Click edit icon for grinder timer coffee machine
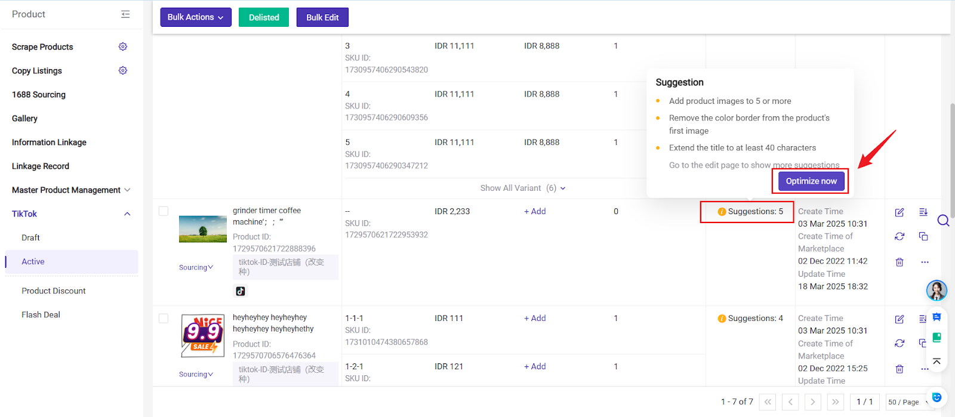Image resolution: width=955 pixels, height=417 pixels. point(899,212)
